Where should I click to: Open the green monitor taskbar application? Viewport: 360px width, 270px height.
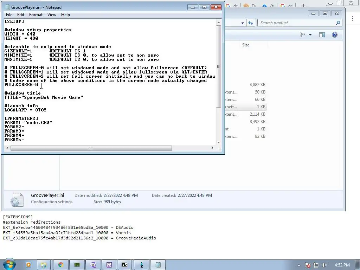77,265
